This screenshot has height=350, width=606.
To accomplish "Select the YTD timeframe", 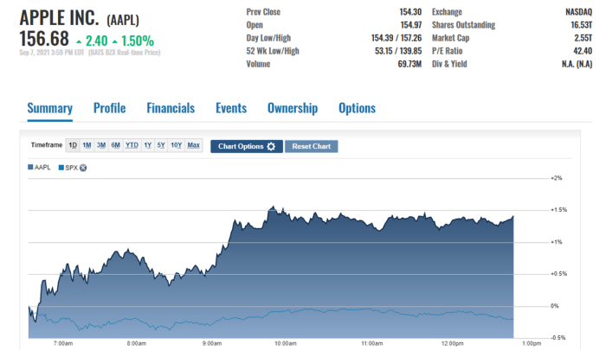I will (132, 145).
